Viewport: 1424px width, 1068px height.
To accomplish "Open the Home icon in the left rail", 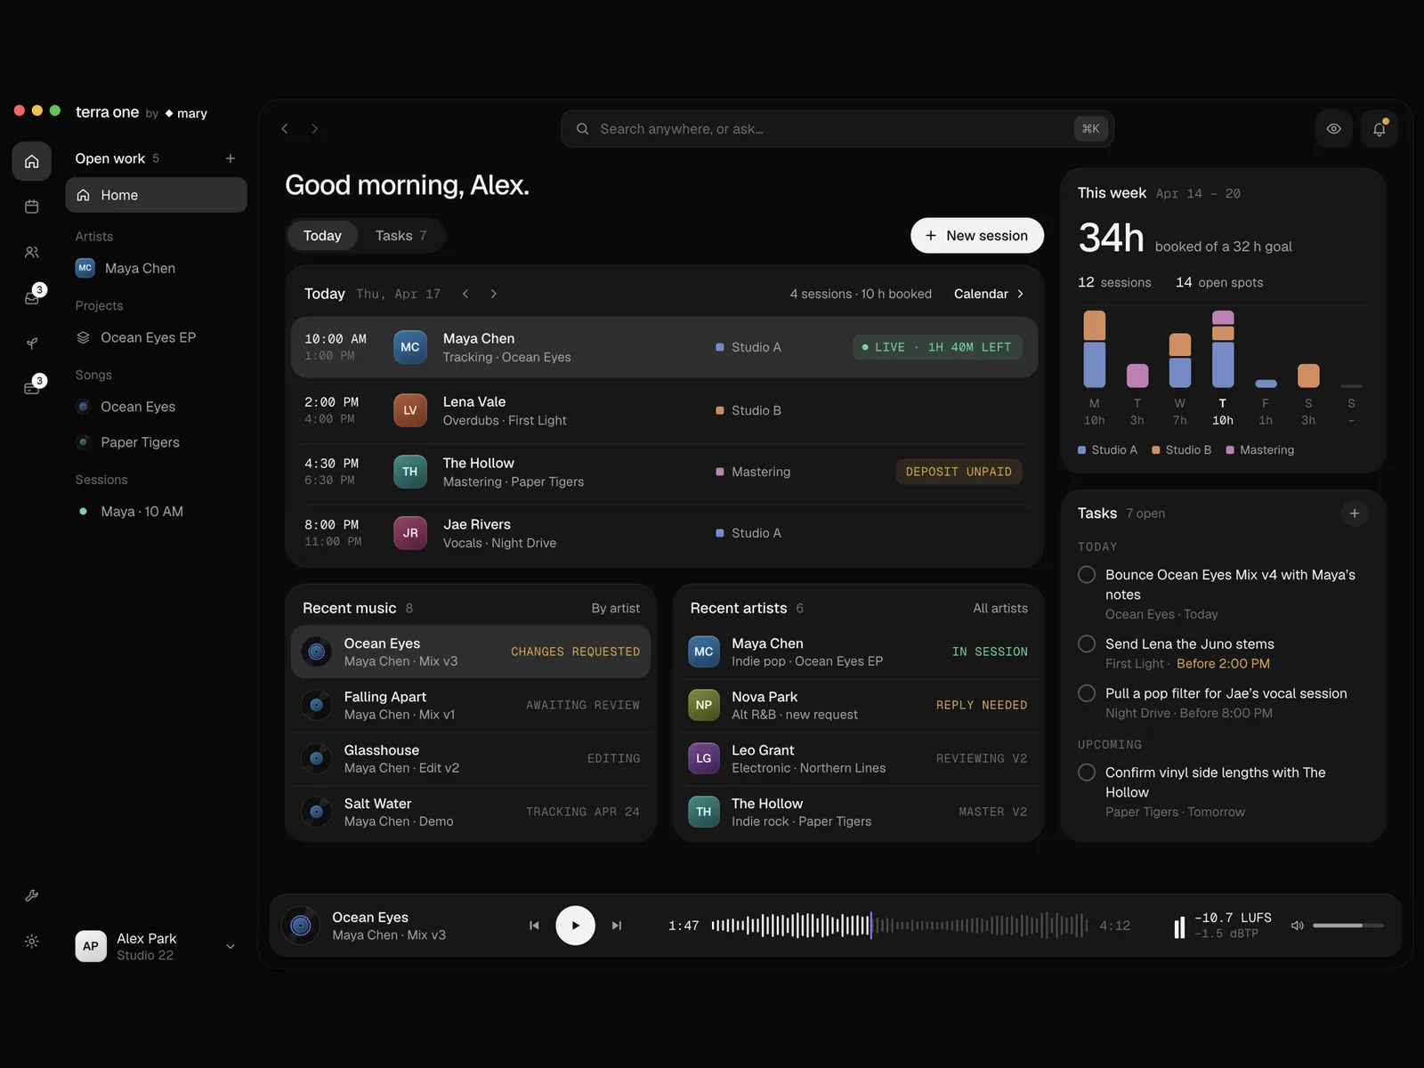I will 32,161.
